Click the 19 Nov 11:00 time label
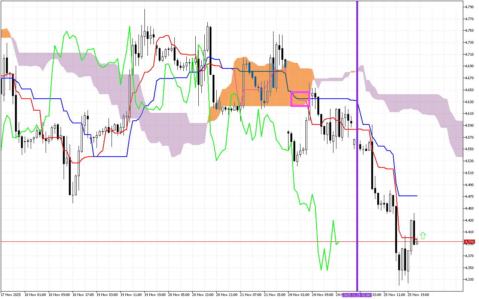Screen dimensions: 479x299 [x=132, y=295]
